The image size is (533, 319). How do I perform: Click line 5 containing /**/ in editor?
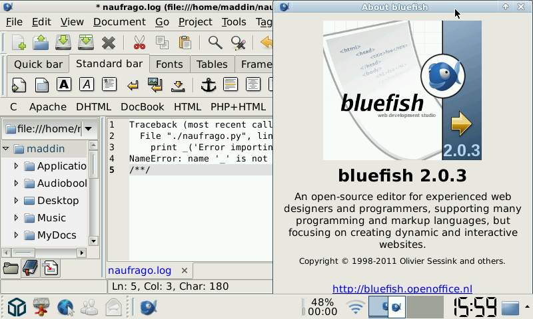pyautogui.click(x=201, y=170)
